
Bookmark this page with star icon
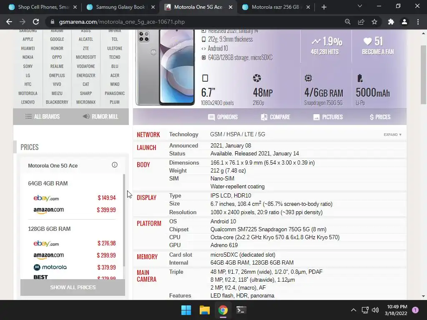(x=374, y=22)
